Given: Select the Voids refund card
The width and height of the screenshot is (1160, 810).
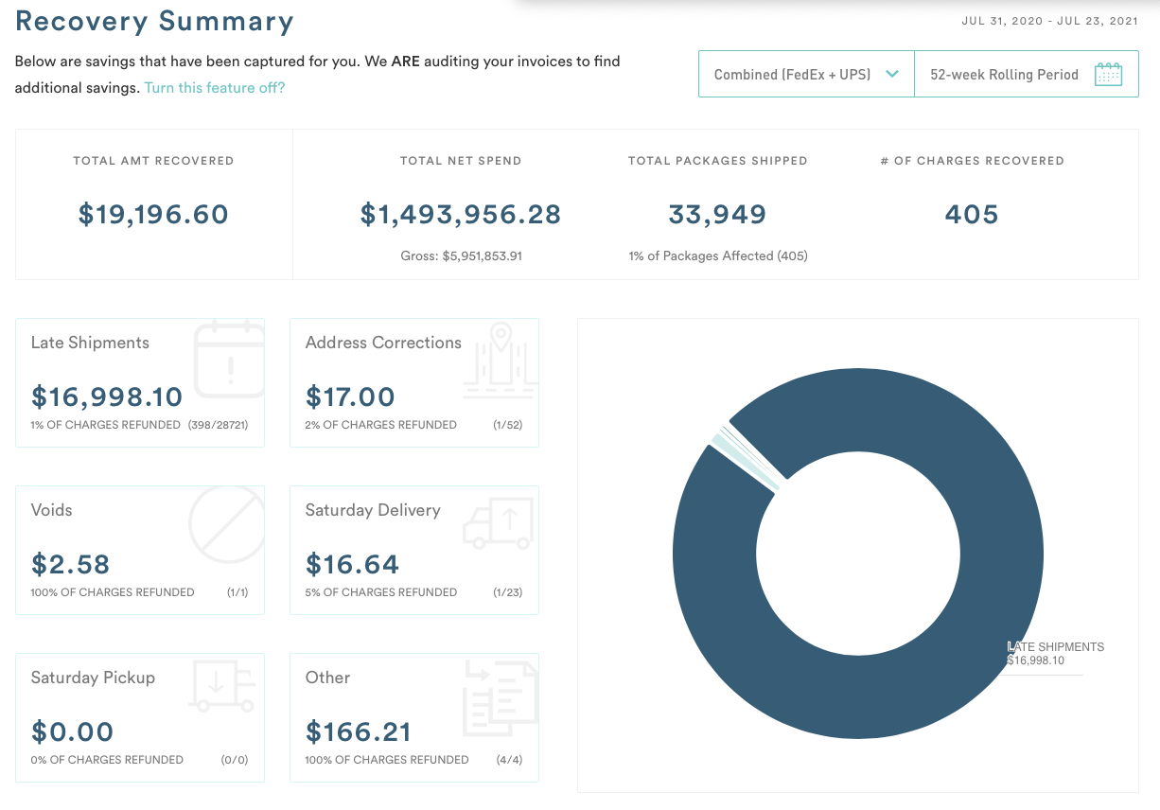Looking at the screenshot, I should [139, 549].
